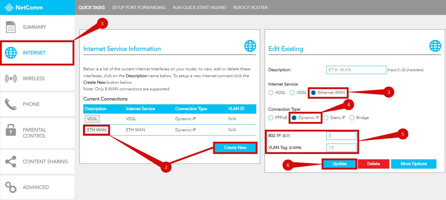446x200 pixels.
Task: Open CONTENT SHARING section
Action: tap(37, 162)
